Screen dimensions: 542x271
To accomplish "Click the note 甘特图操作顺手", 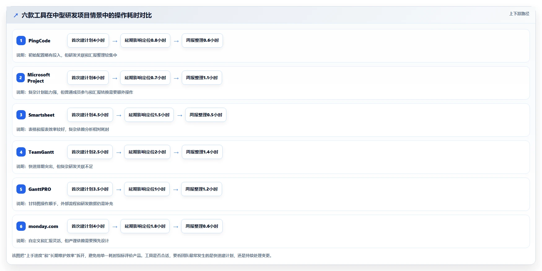I will point(65,204).
